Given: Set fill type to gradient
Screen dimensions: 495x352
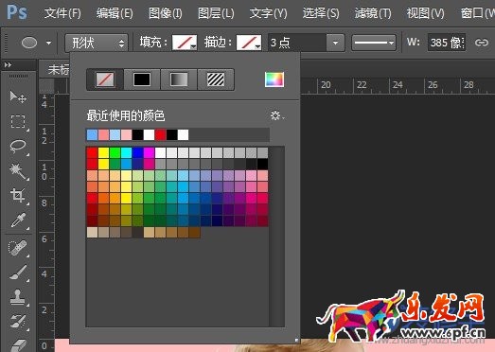Looking at the screenshot, I should tap(179, 79).
